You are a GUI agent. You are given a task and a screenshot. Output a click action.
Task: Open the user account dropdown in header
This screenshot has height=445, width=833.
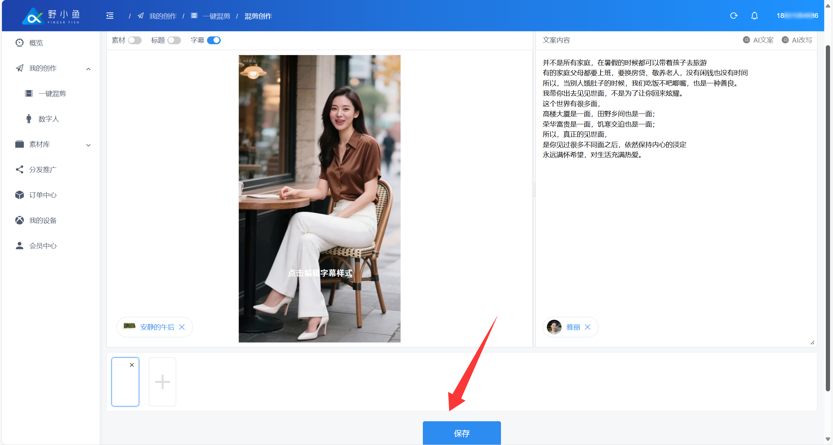(797, 16)
